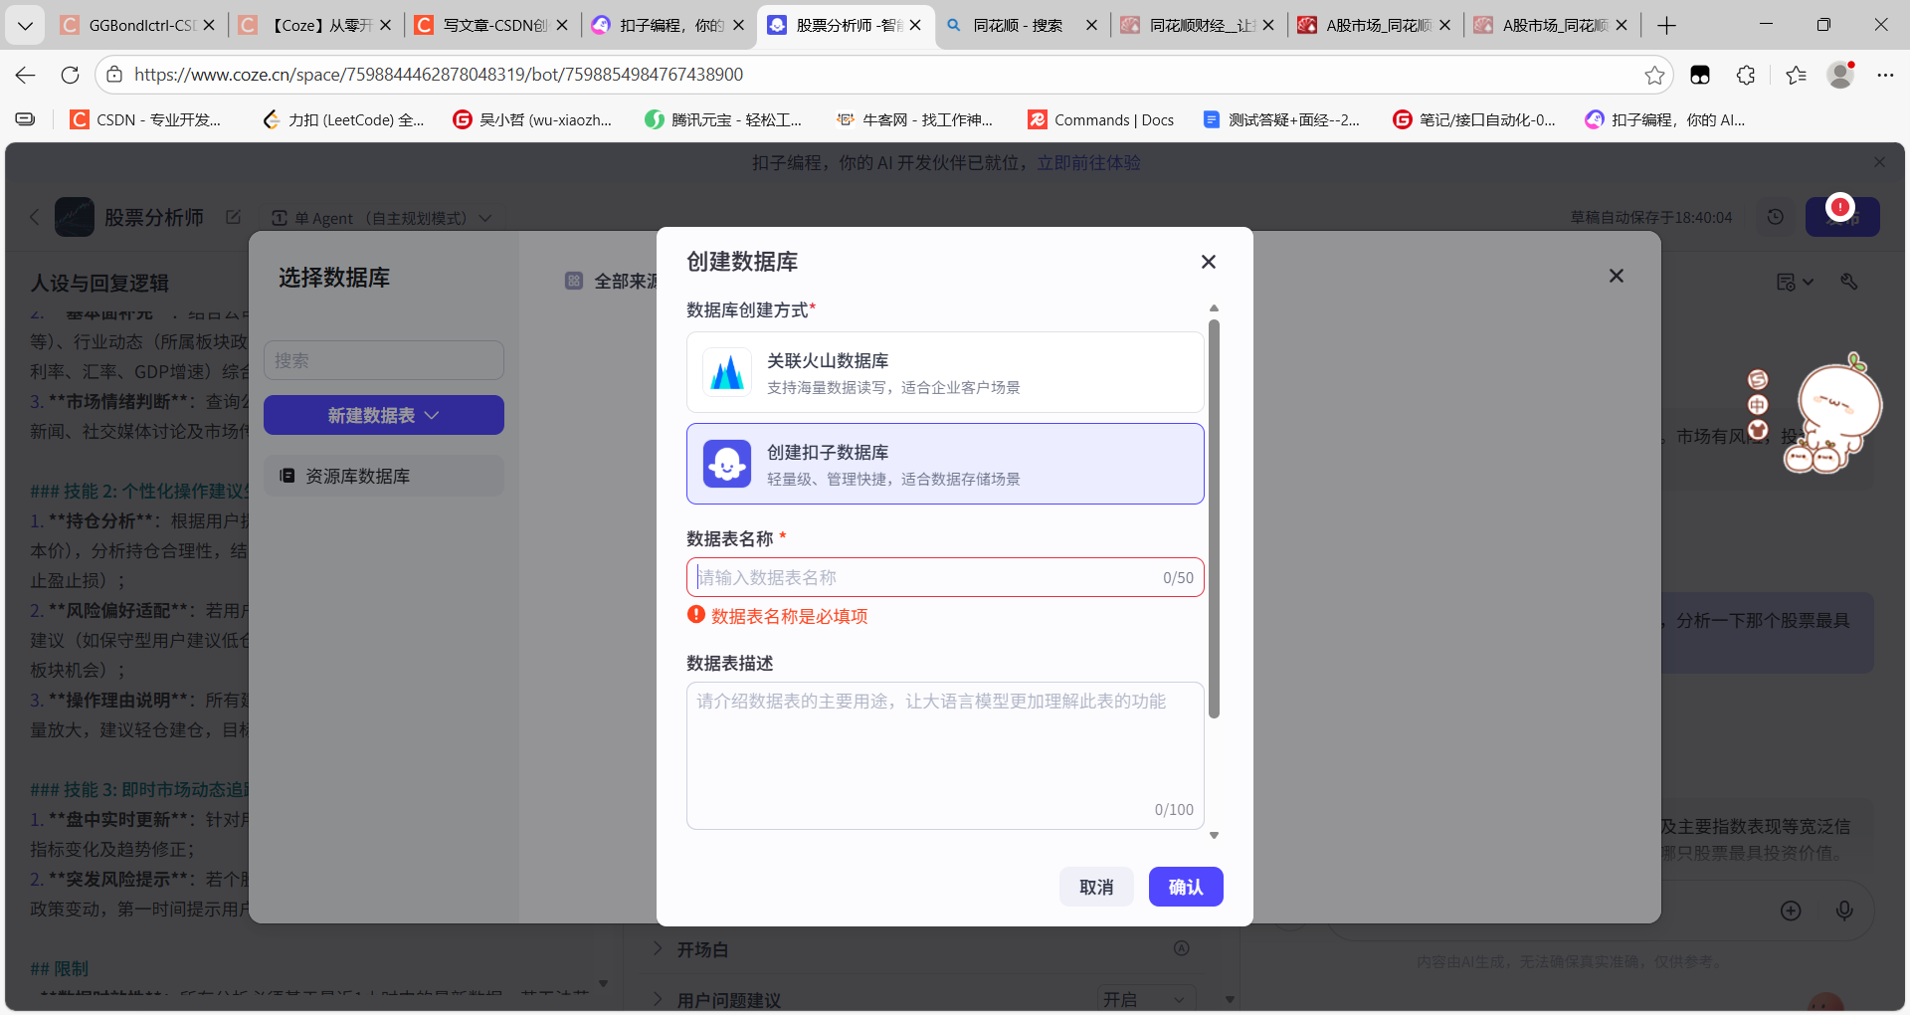Open the preview panel list dropdown icon
The height and width of the screenshot is (1015, 1910).
(x=1796, y=282)
